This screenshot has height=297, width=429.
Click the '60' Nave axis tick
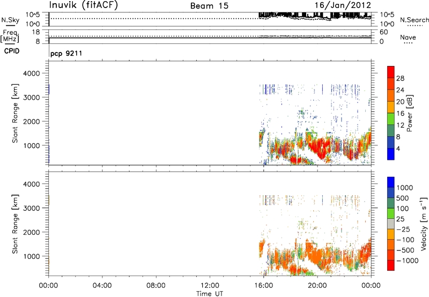click(383, 32)
